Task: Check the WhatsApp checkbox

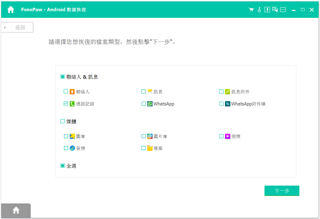Action: point(144,104)
